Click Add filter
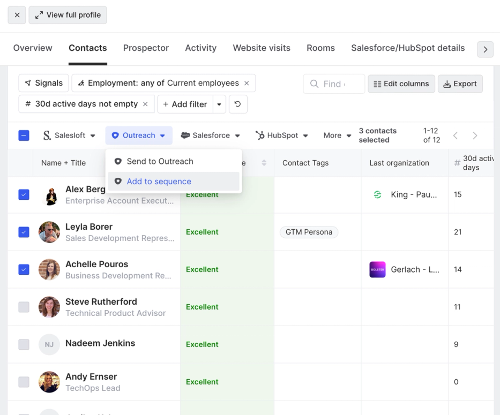Viewport: 500px width, 415px height. point(185,104)
